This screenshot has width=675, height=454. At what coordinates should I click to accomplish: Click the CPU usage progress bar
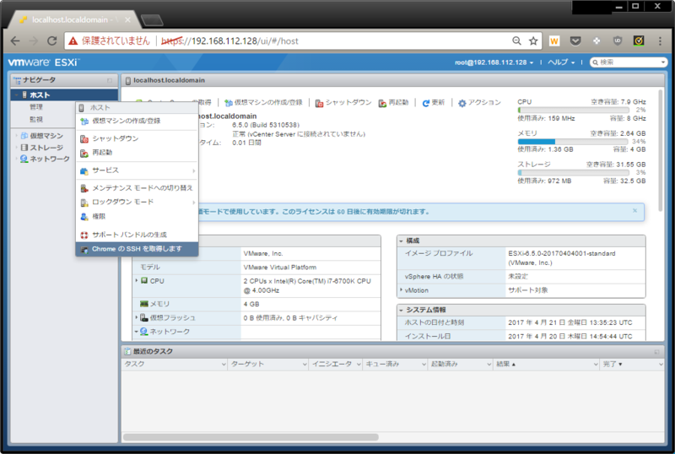573,111
